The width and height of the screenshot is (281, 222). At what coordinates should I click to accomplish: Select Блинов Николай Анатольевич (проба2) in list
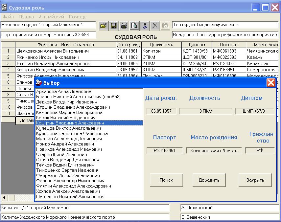click(89, 97)
